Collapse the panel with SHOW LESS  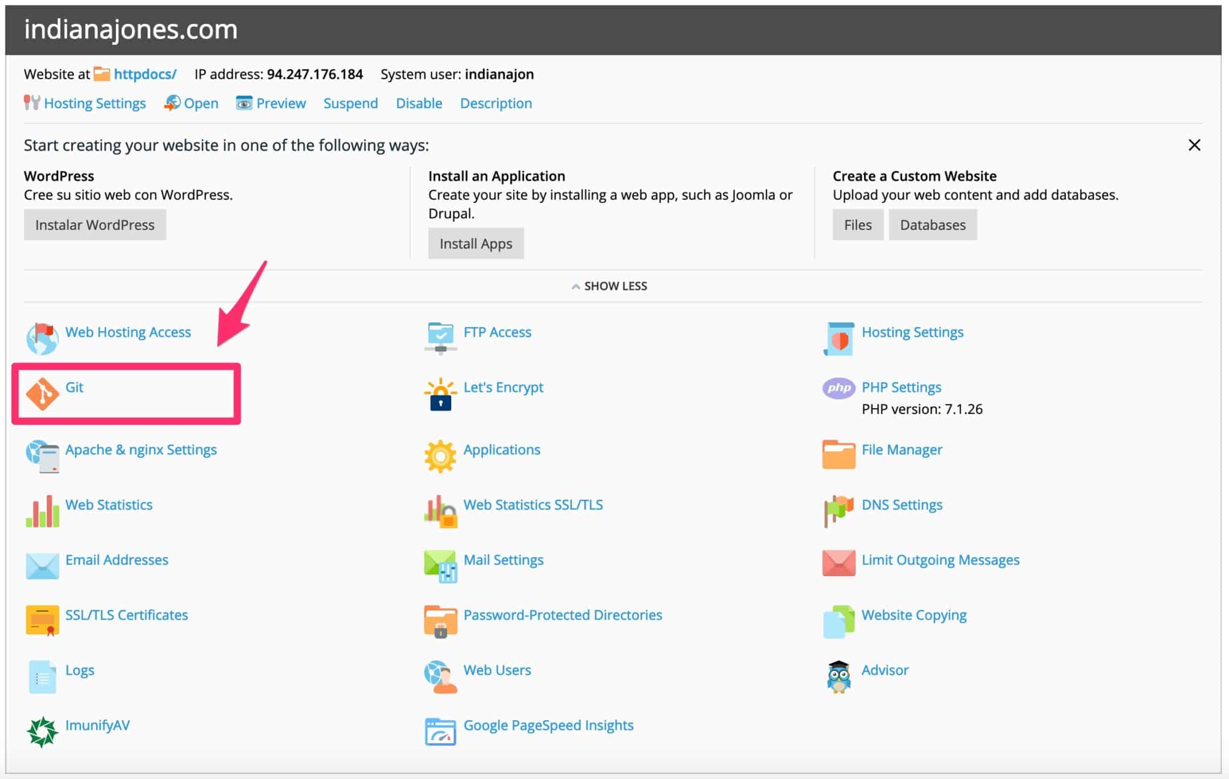609,286
